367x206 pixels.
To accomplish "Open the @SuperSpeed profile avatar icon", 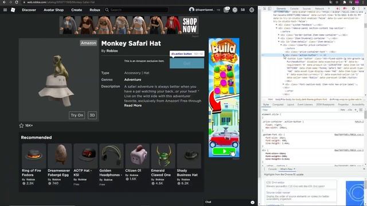I will click(192, 10).
